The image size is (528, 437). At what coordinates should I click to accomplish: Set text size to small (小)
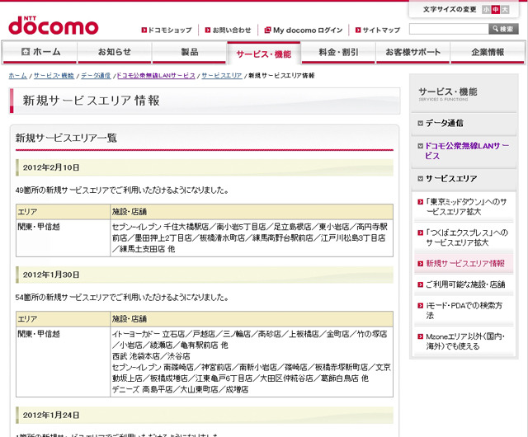point(486,9)
